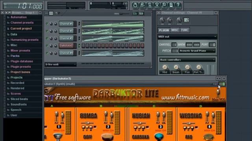This screenshot has width=252, height=141.
Task: Click the FX track selector in Channel settings
Action: click(186, 20)
